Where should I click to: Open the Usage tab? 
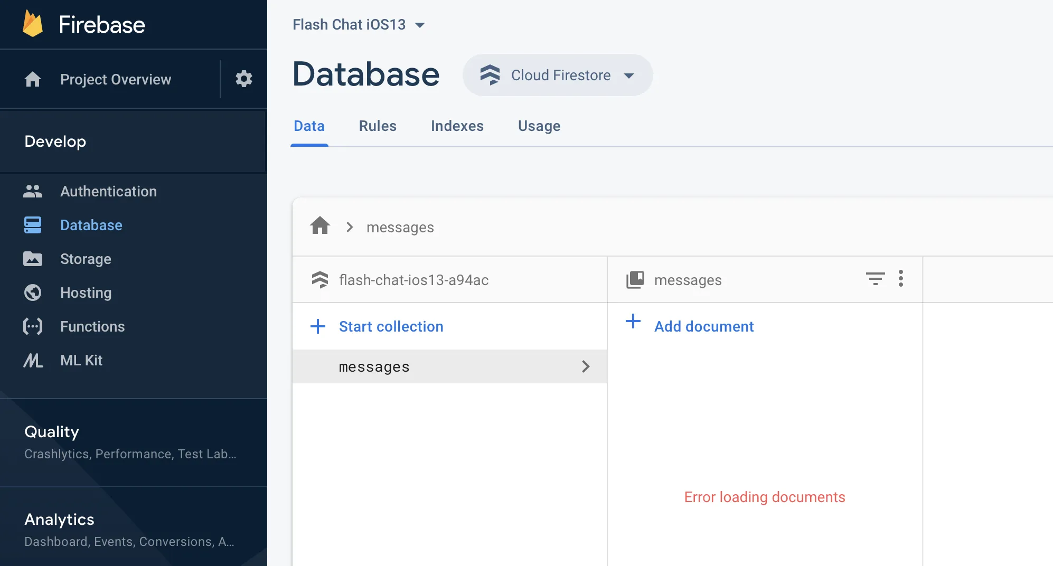(x=539, y=126)
